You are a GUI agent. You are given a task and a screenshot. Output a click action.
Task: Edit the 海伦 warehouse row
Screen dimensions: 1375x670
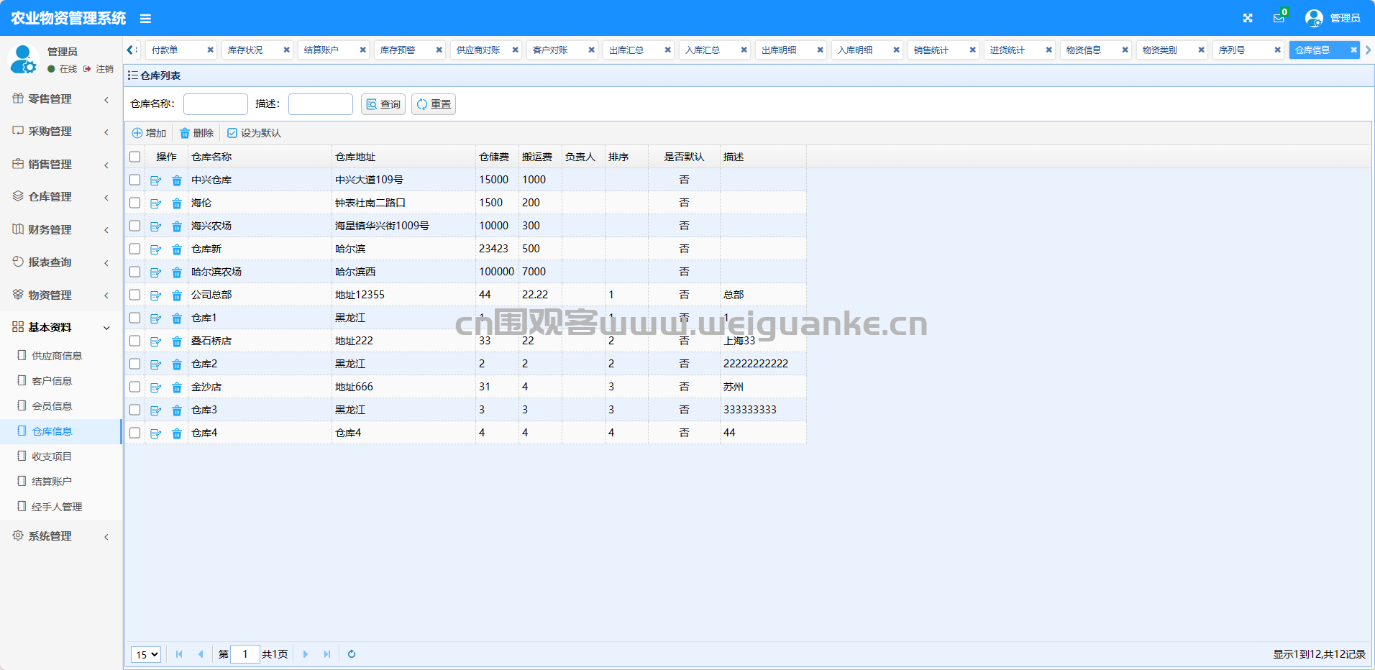click(155, 203)
